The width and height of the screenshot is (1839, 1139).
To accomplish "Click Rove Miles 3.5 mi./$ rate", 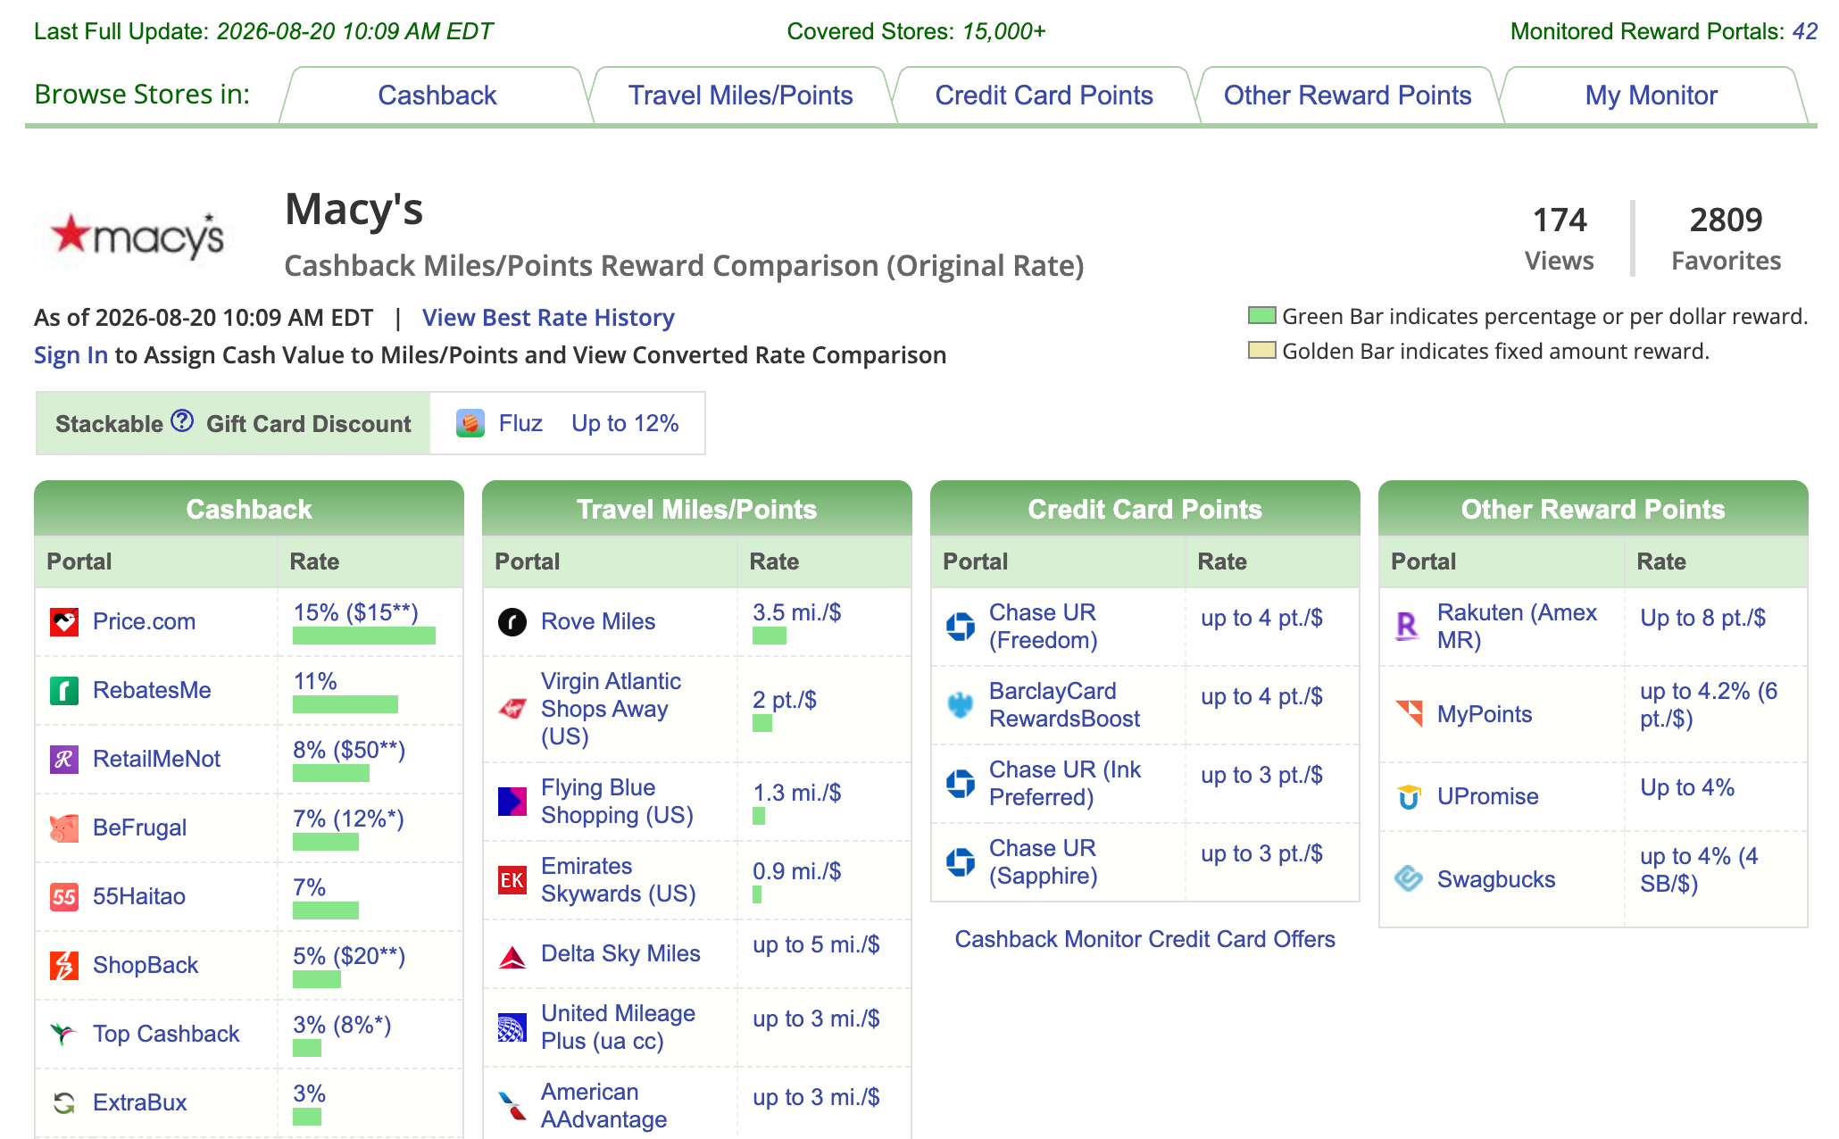I will click(x=796, y=613).
